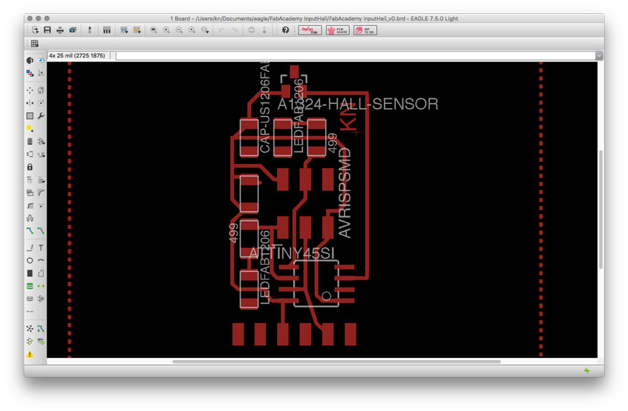Run a script file
The width and height of the screenshot is (628, 411).
pos(124,30)
